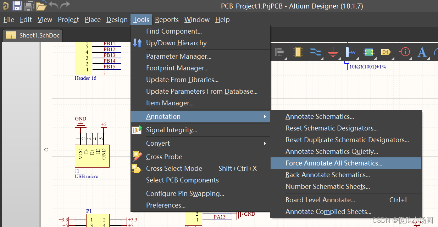Click the Save All documents icon
The height and width of the screenshot is (227, 438).
29,6
